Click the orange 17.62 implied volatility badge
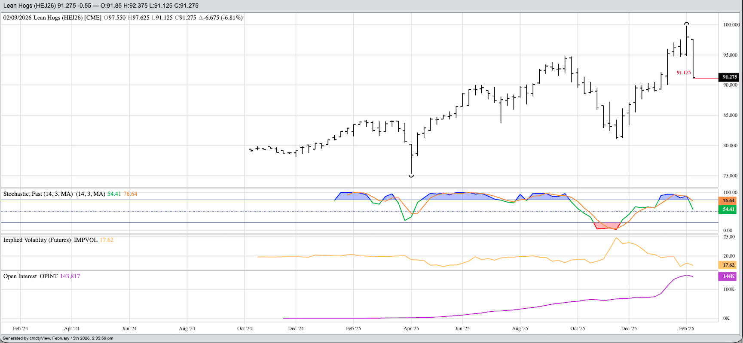 click(728, 265)
